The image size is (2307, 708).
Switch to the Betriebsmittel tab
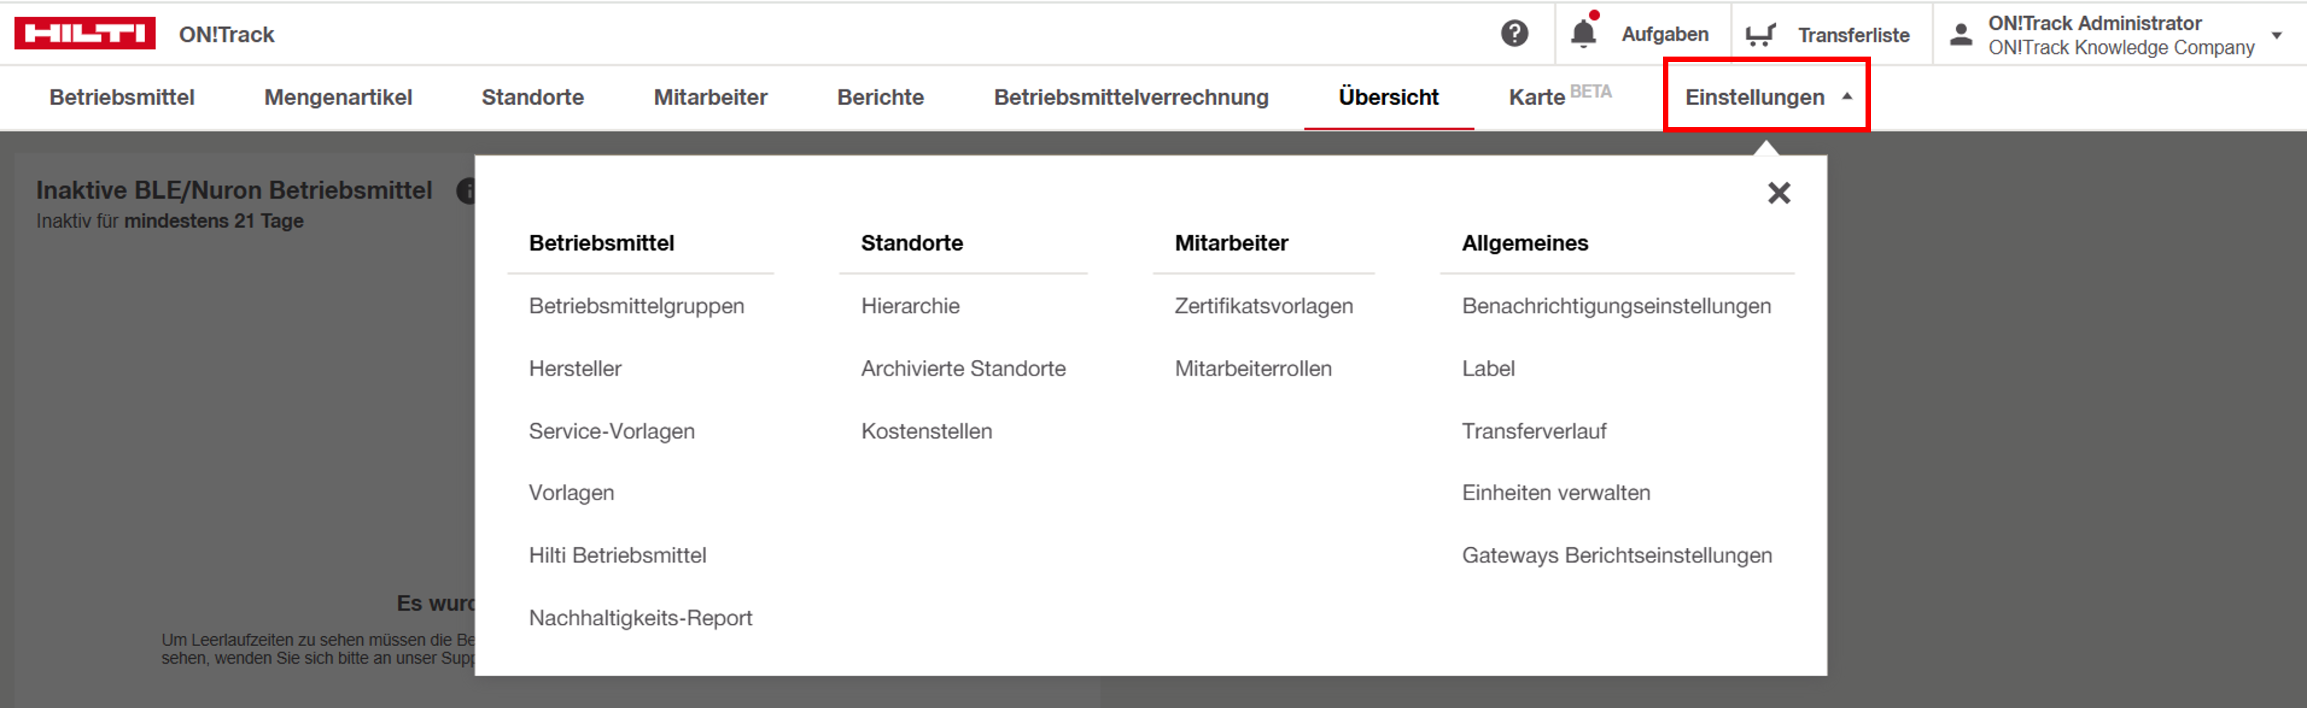[122, 96]
